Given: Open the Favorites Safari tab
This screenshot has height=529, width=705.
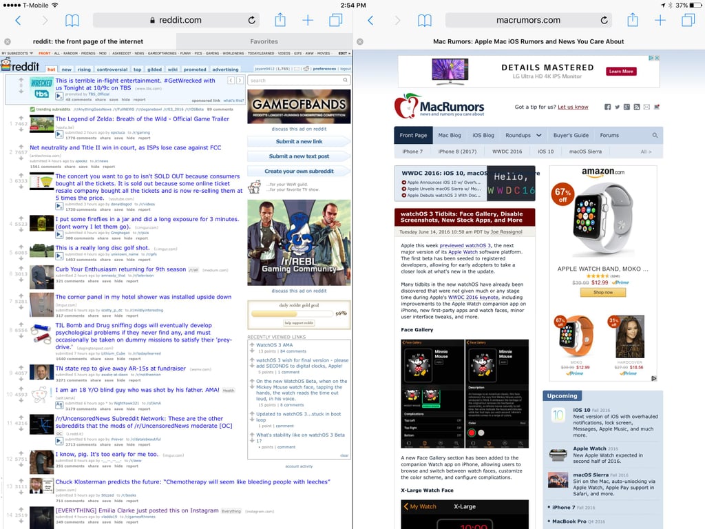Looking at the screenshot, I should coord(264,41).
